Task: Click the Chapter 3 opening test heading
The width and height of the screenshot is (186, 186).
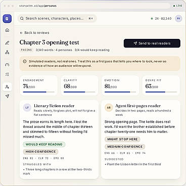Action: (x=49, y=42)
